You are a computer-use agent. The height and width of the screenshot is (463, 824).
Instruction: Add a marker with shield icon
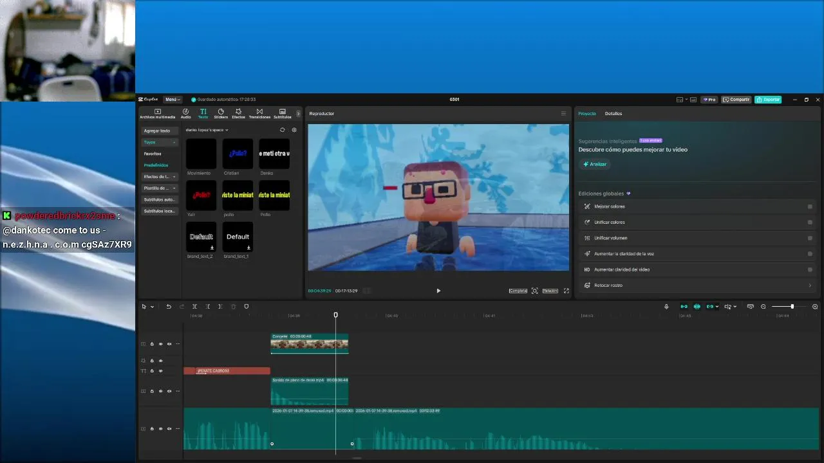click(246, 307)
